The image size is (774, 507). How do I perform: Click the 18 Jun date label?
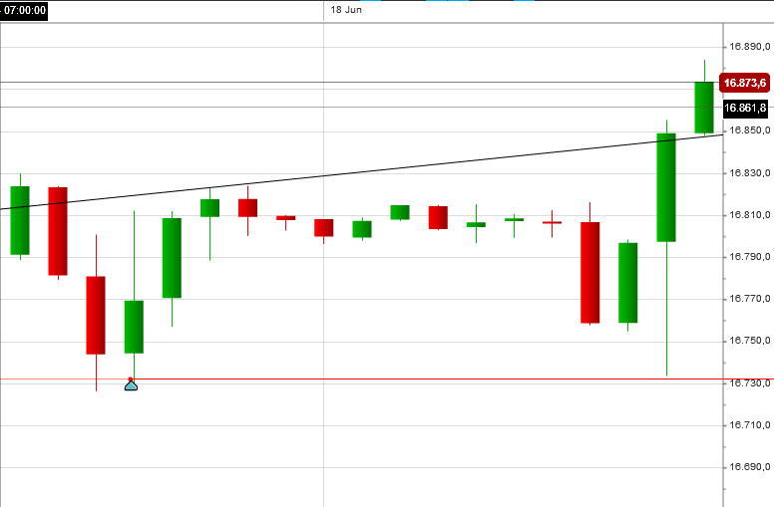point(346,10)
